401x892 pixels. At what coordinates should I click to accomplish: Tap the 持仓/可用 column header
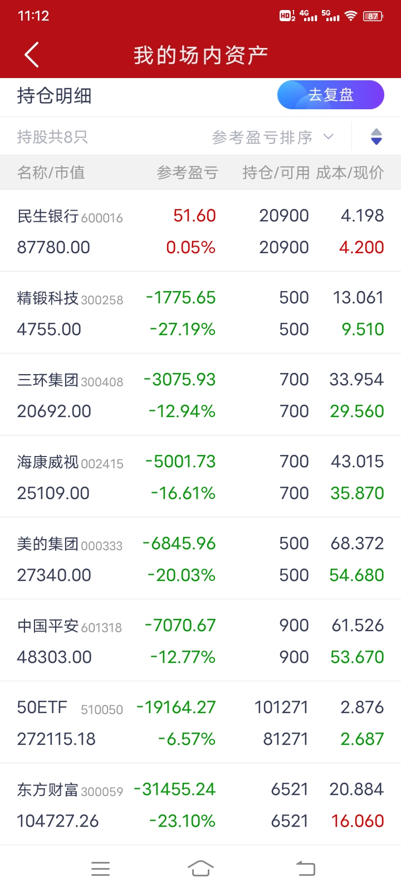click(276, 173)
